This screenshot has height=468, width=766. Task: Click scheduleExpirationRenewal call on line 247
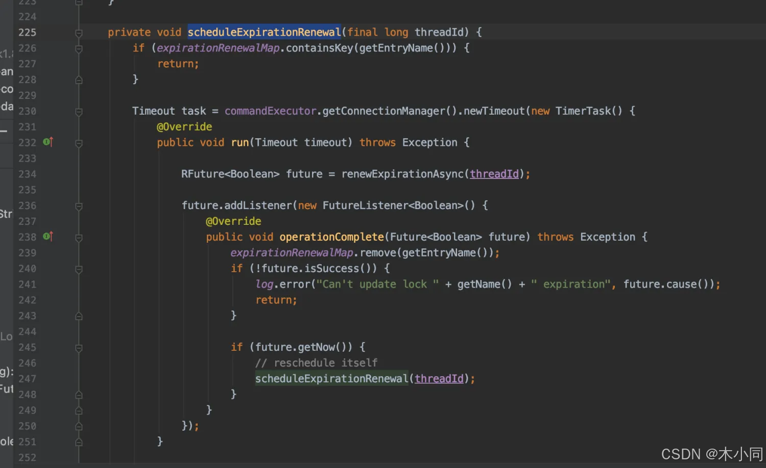coord(332,378)
